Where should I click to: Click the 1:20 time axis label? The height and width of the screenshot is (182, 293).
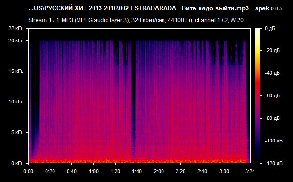[x=116, y=171]
